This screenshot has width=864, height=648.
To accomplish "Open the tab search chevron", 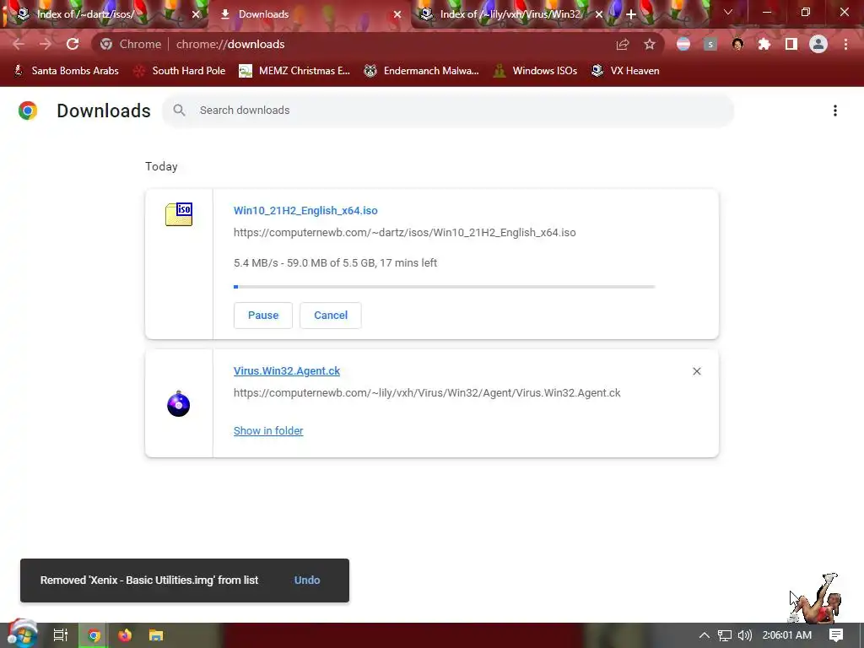I will [728, 12].
